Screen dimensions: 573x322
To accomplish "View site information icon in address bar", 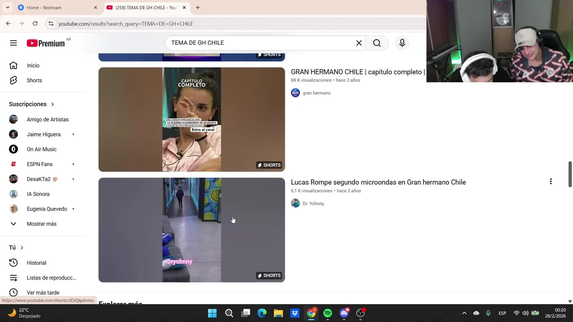I will coord(51,24).
